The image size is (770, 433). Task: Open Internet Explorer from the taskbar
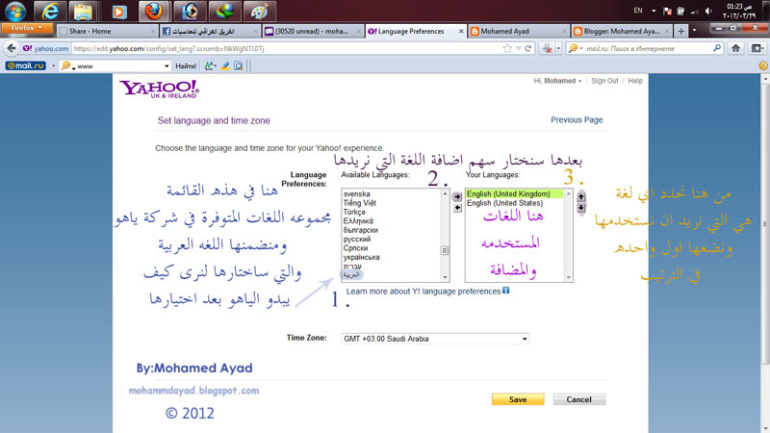point(50,12)
